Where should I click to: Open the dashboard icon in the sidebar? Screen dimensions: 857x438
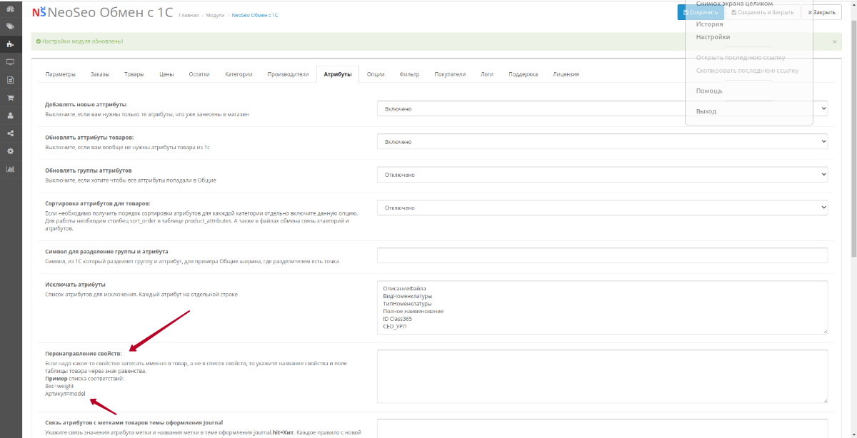click(x=11, y=9)
